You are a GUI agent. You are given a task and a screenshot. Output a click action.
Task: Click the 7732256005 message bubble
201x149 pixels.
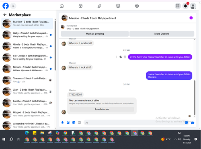pos(75,95)
